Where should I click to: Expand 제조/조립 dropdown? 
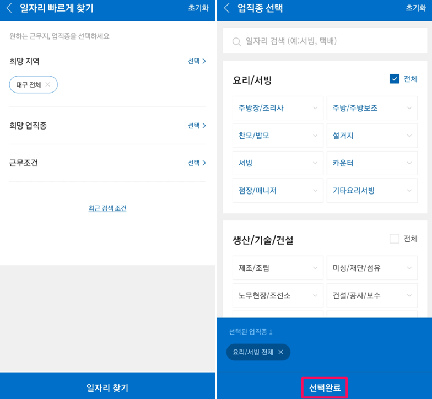pyautogui.click(x=278, y=268)
